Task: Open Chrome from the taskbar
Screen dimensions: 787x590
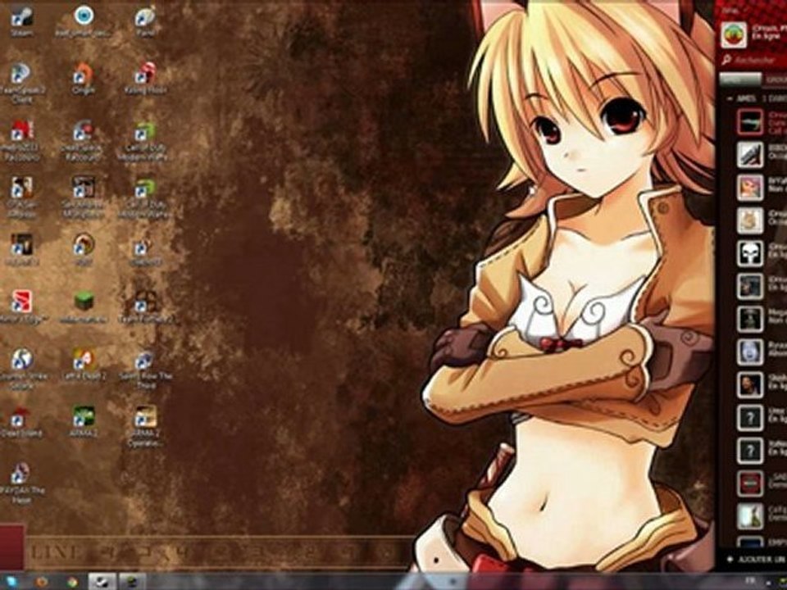Action: [x=72, y=582]
